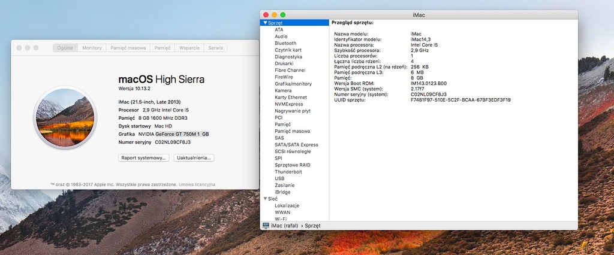The height and width of the screenshot is (255, 614).
Task: Select Fibre Channel in sidebar
Action: coord(290,71)
